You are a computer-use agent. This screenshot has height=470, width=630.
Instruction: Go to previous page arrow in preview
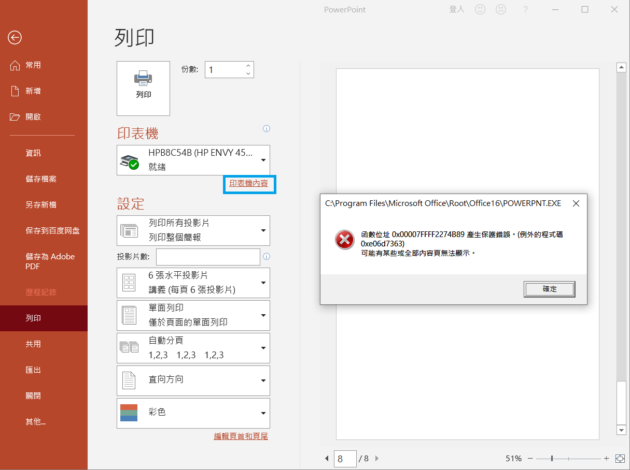tap(327, 458)
